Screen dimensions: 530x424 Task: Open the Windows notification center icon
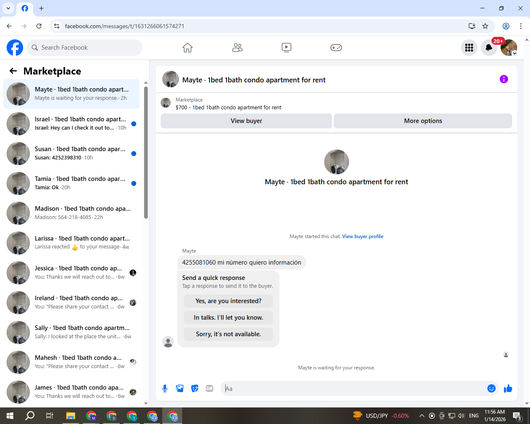517,416
